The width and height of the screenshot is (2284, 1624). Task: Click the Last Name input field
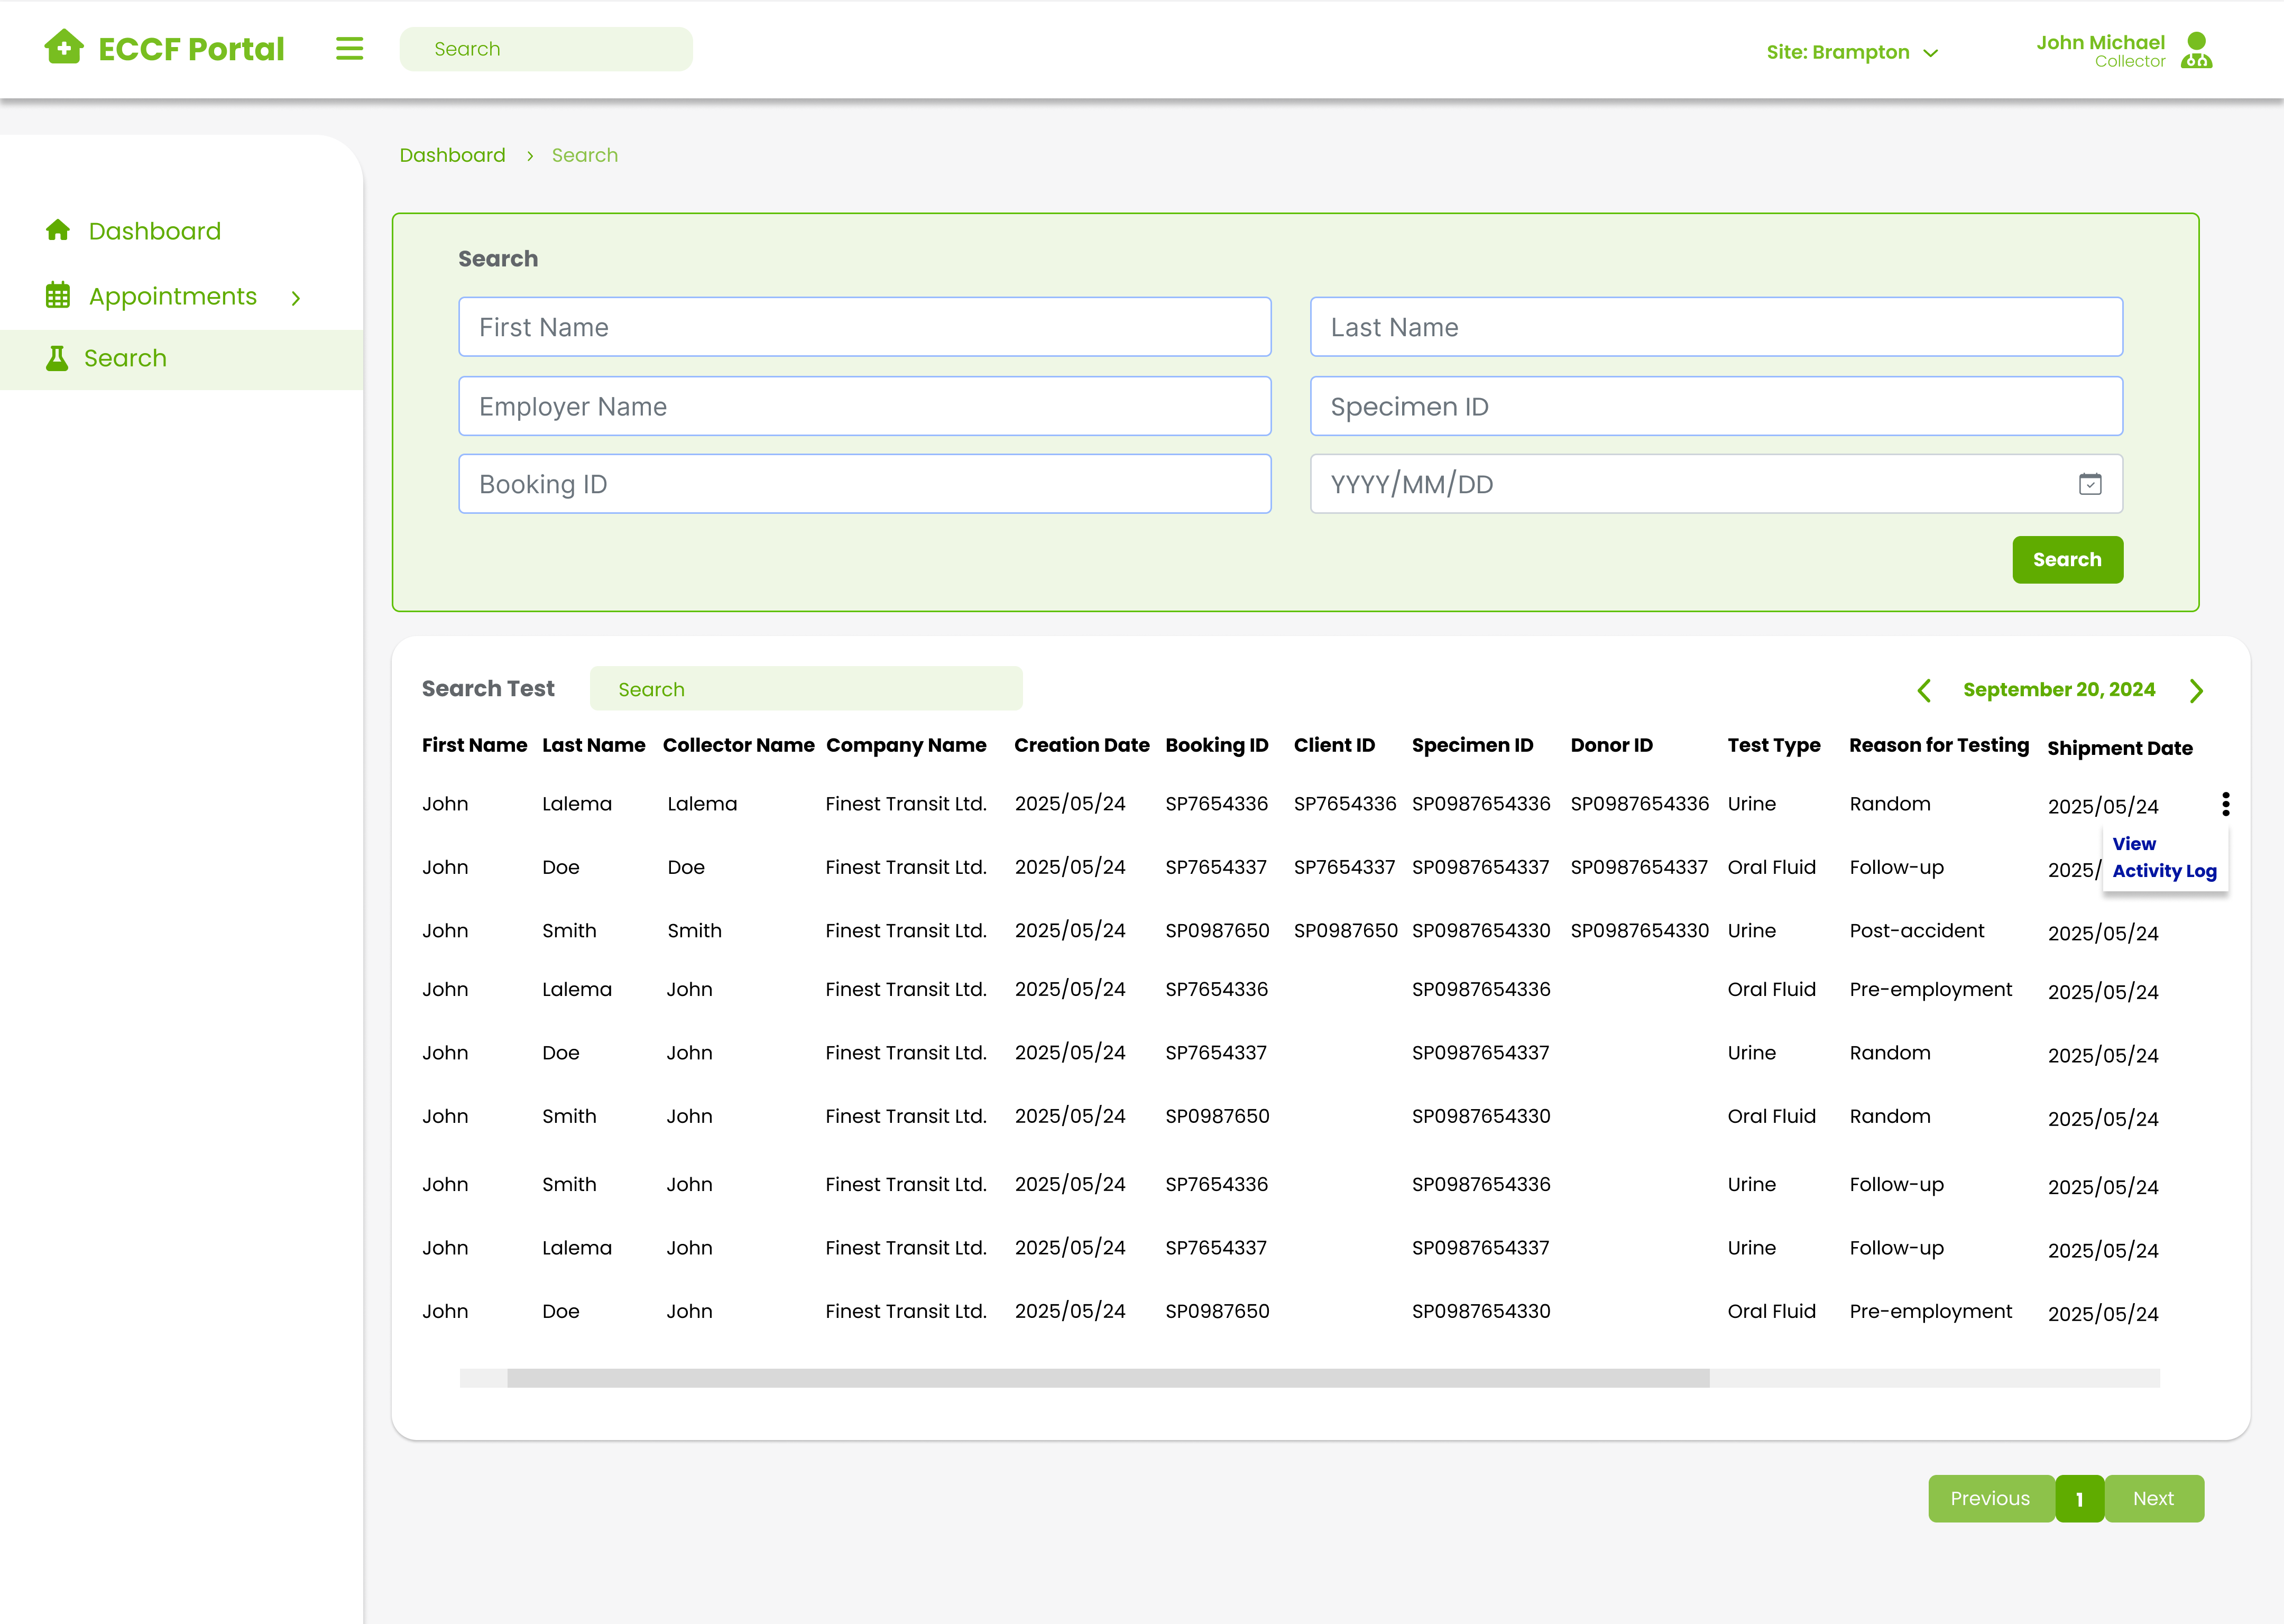click(x=1716, y=327)
